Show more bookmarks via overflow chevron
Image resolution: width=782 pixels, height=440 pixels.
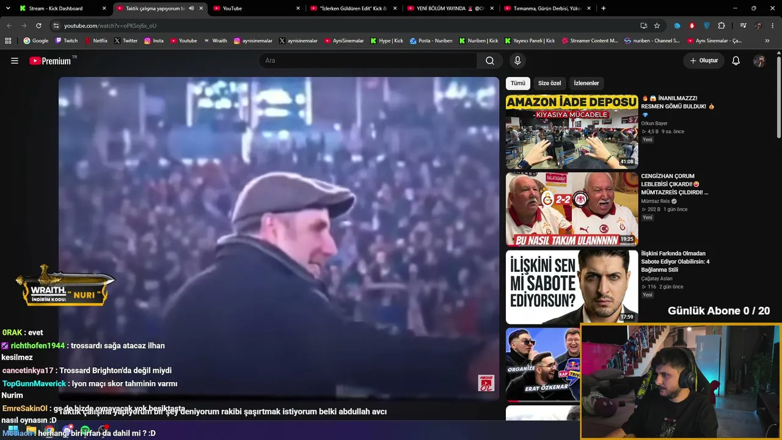767,41
